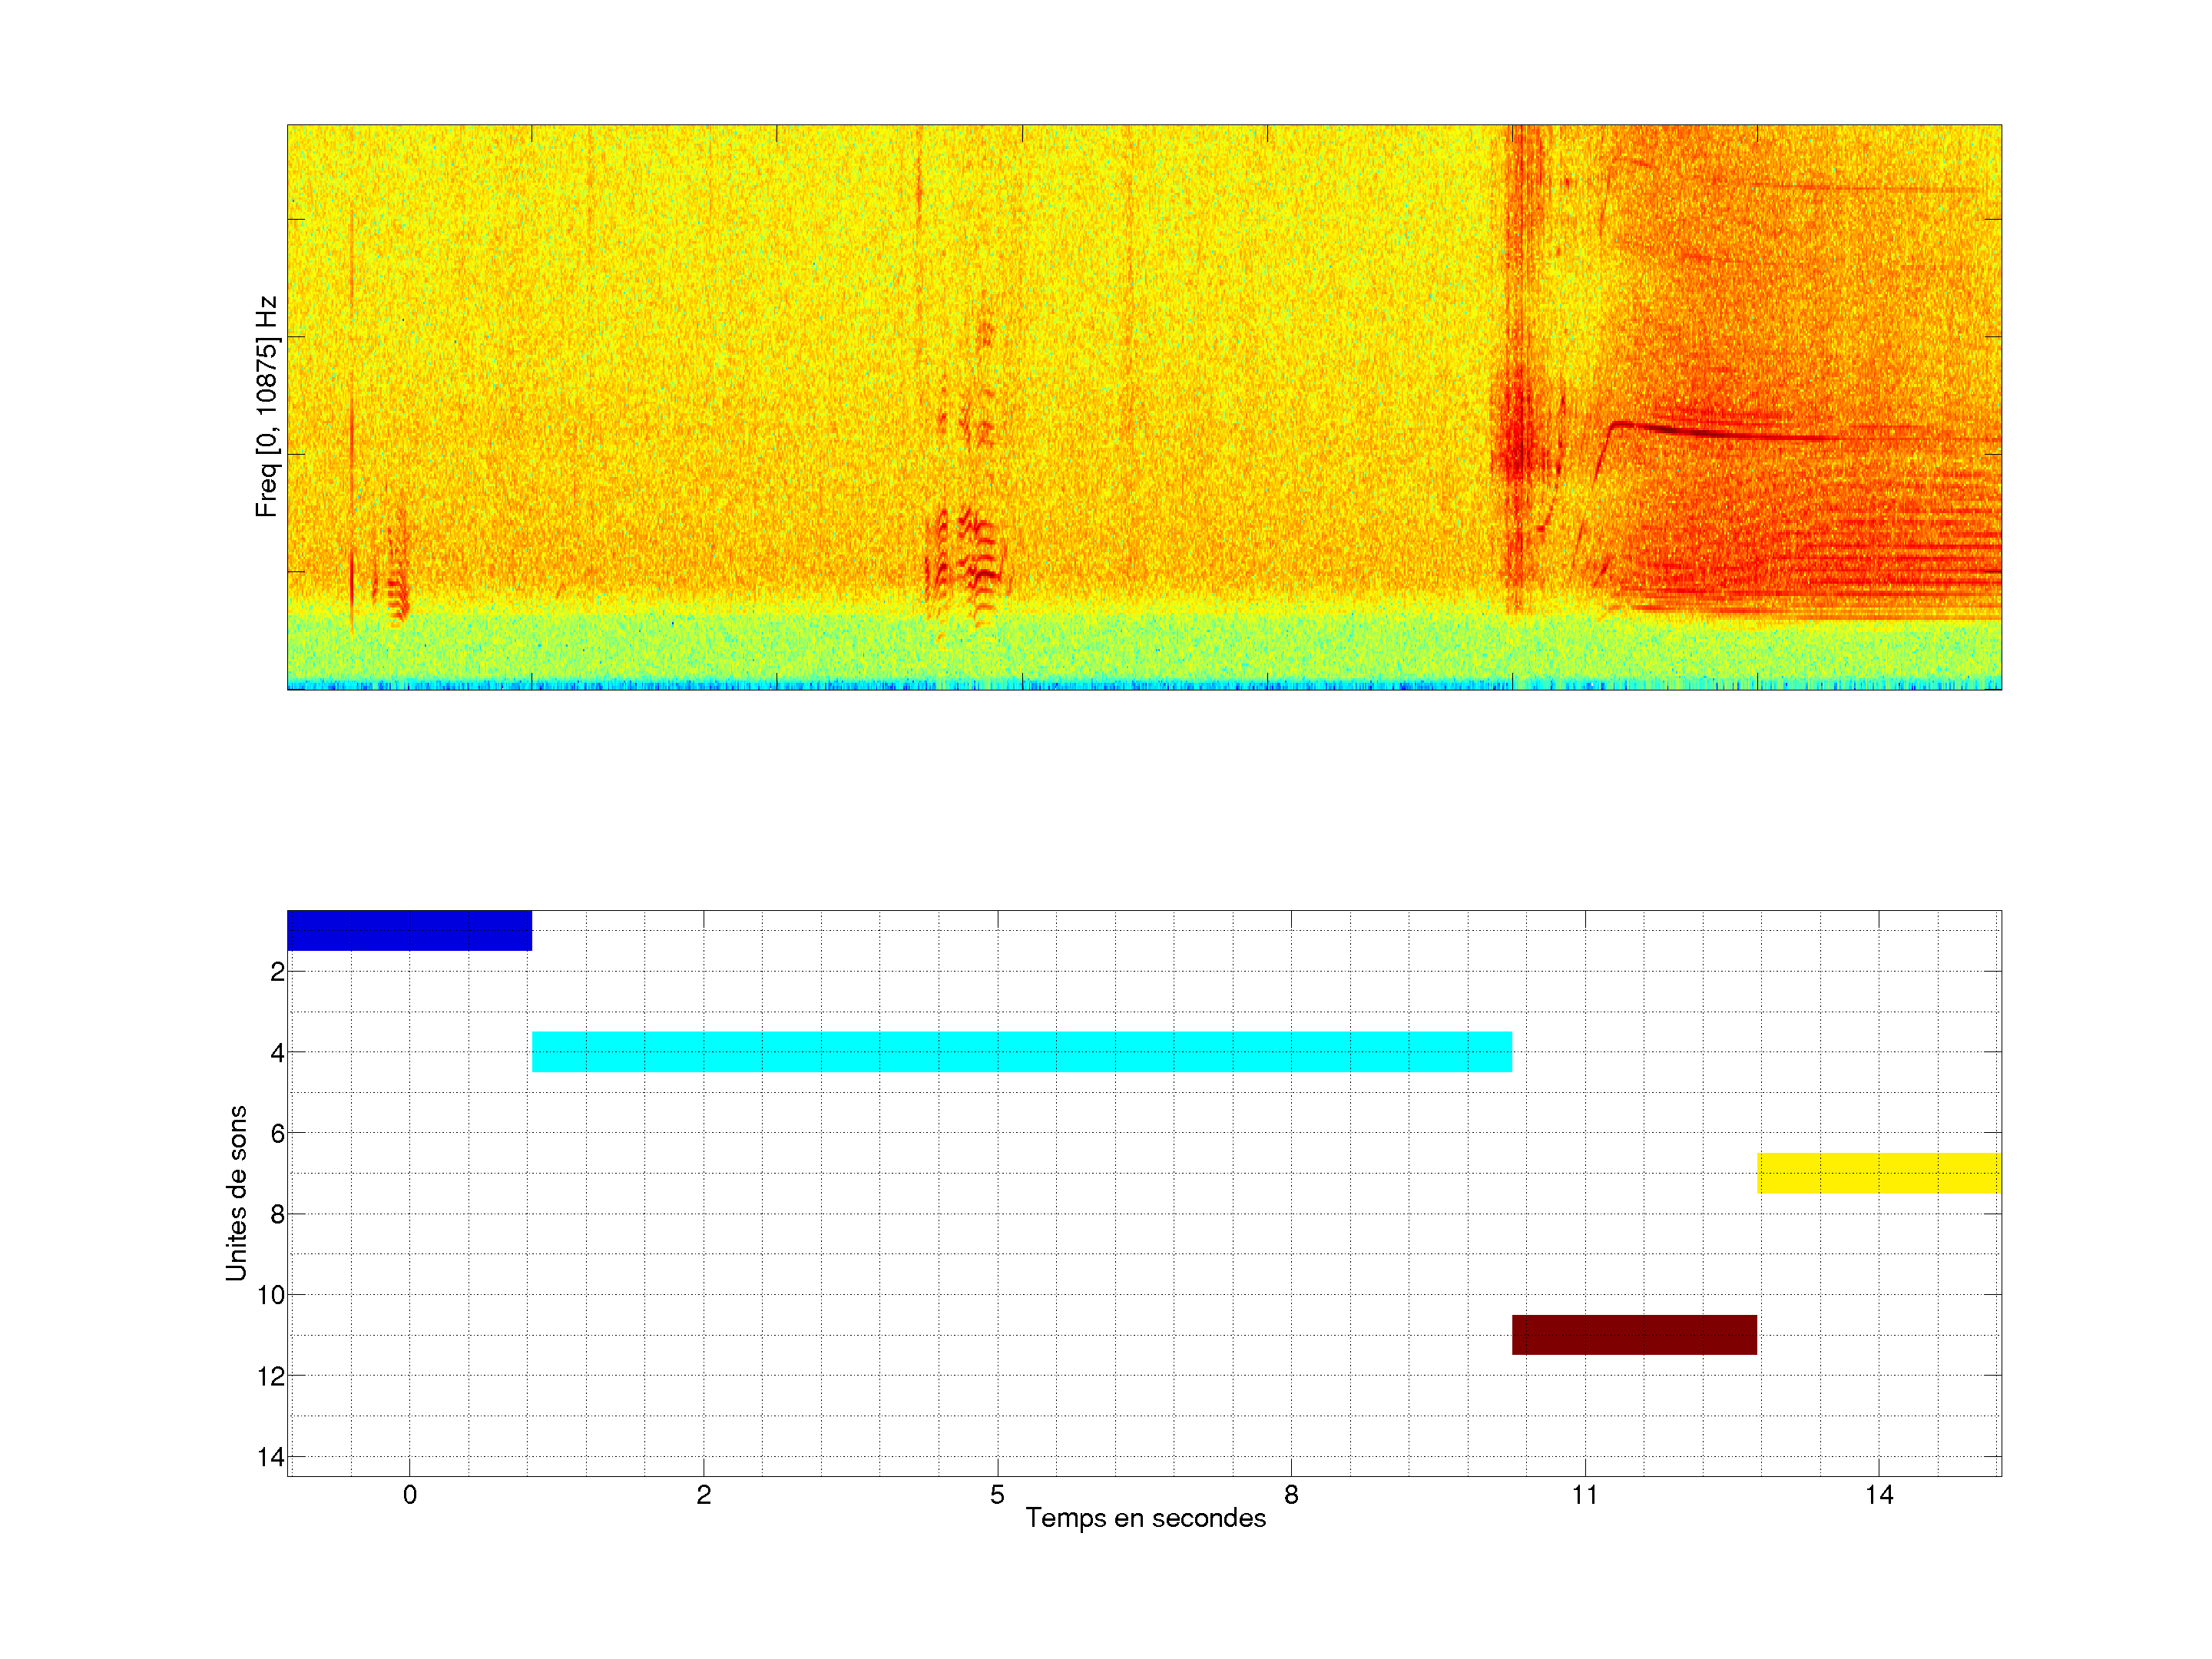Screen dimensions: 2212x1659
Task: Click the blue sound unit bar
Action: click(409, 930)
